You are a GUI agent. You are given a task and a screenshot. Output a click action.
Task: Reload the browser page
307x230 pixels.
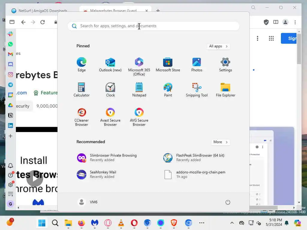point(43,22)
